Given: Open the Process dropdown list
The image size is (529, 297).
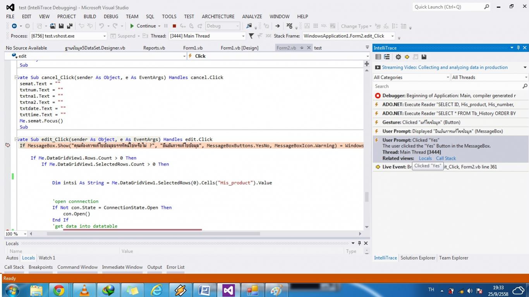Looking at the screenshot, I should [x=105, y=36].
